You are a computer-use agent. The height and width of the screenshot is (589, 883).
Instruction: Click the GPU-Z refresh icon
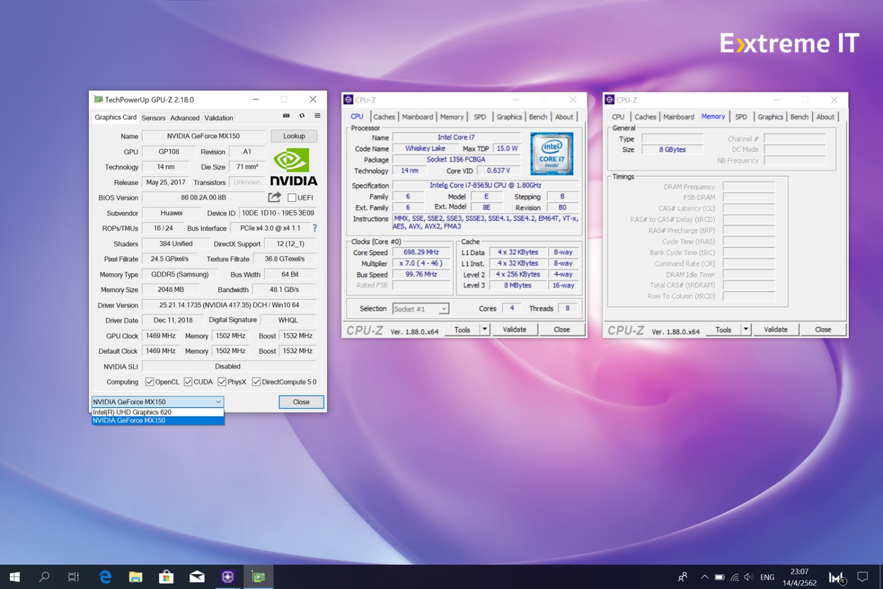click(302, 116)
